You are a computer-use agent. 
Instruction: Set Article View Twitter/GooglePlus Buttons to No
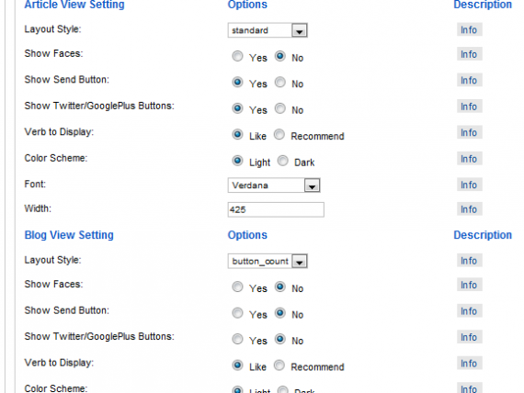280,108
